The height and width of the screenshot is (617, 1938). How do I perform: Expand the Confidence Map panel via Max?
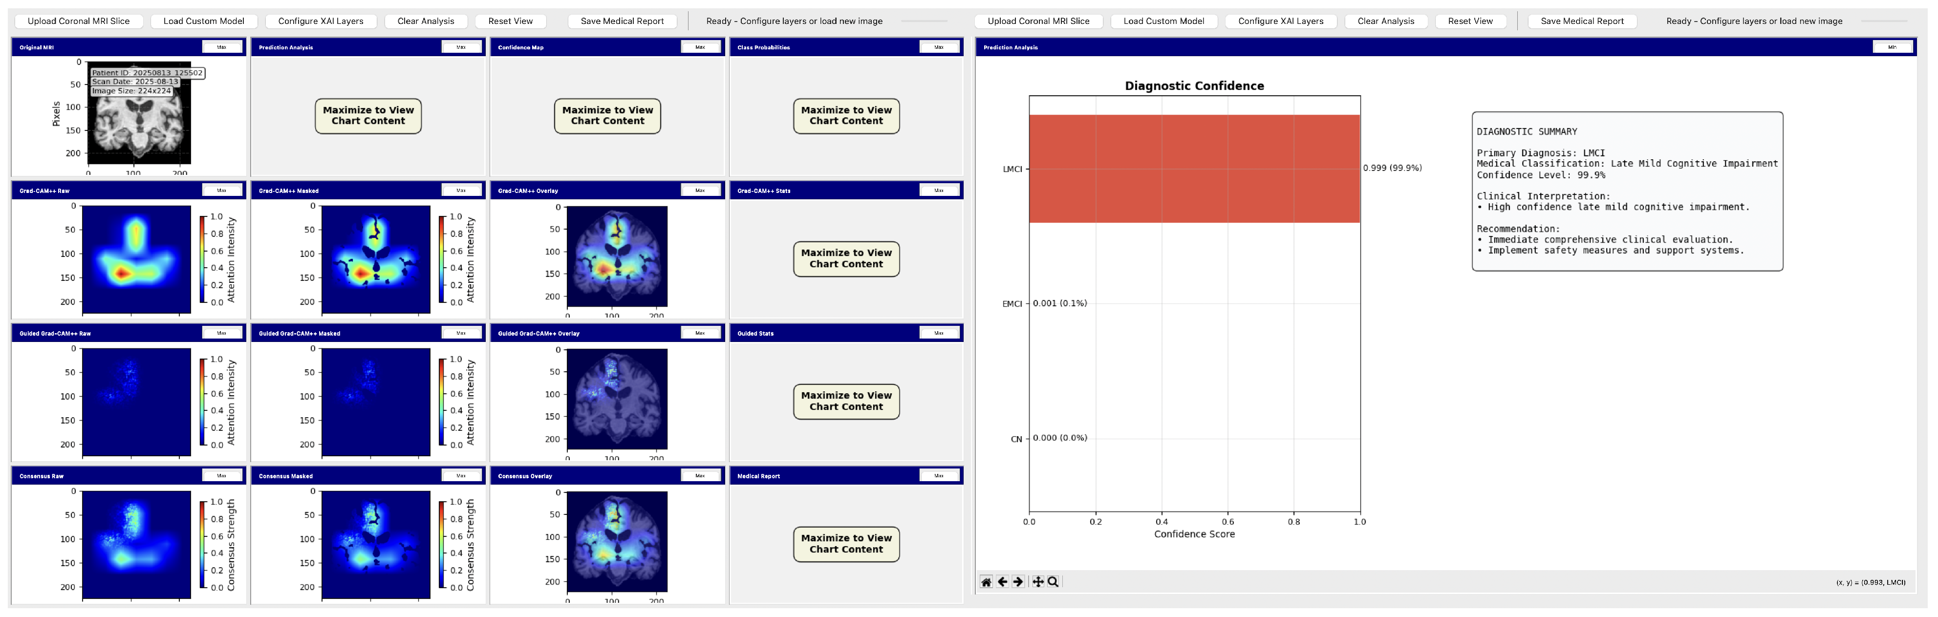700,47
